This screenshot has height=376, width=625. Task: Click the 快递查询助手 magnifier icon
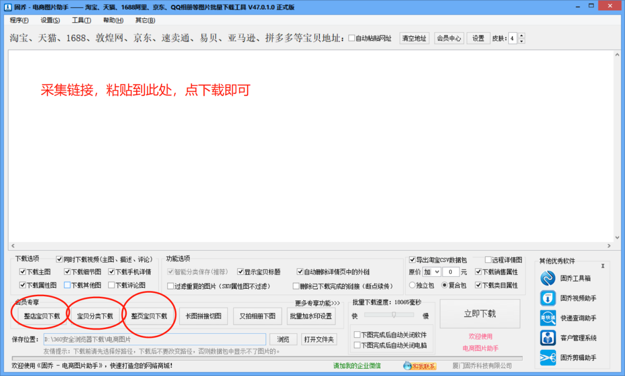(x=548, y=318)
